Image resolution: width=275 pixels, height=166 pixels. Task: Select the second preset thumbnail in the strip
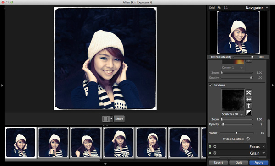(53, 143)
